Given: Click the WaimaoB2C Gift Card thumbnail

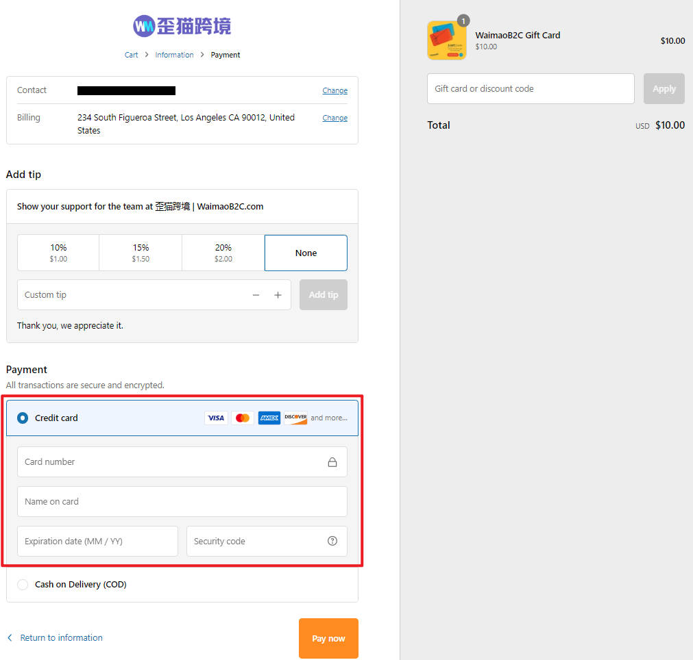Looking at the screenshot, I should [x=446, y=40].
